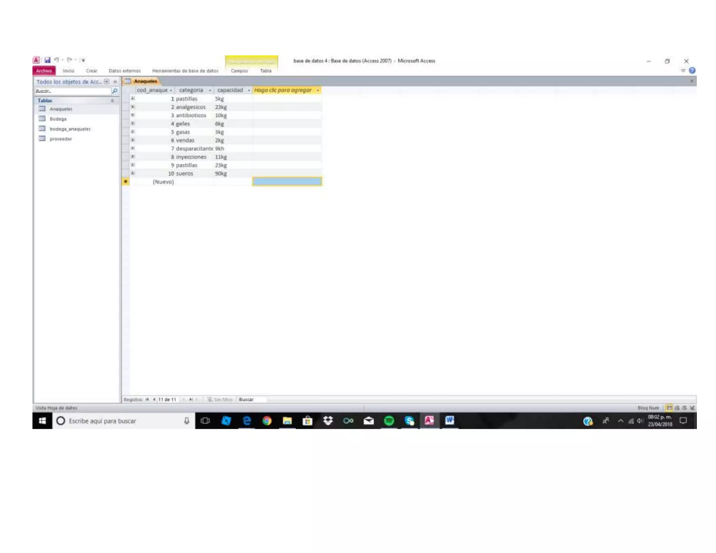Click Haga clic para agregar column header
716x553 pixels.
point(283,90)
